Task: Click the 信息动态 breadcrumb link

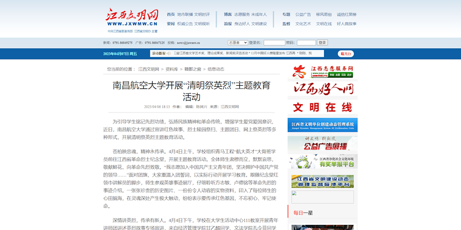Action: pos(216,69)
